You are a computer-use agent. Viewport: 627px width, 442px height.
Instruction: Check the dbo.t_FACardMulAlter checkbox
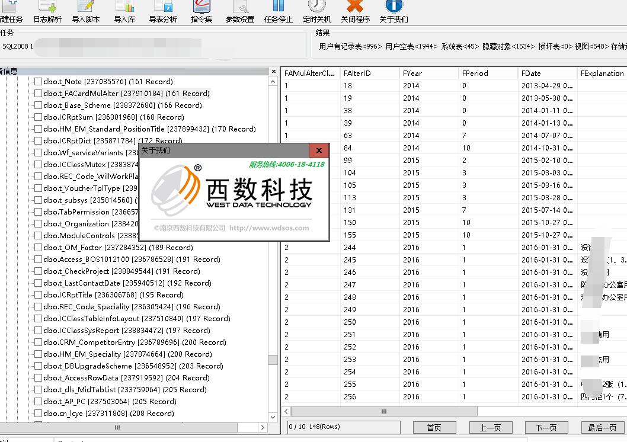tap(39, 94)
